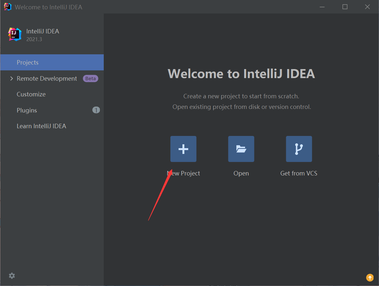The width and height of the screenshot is (379, 286).
Task: Select the Remote Development item
Action: coord(47,78)
